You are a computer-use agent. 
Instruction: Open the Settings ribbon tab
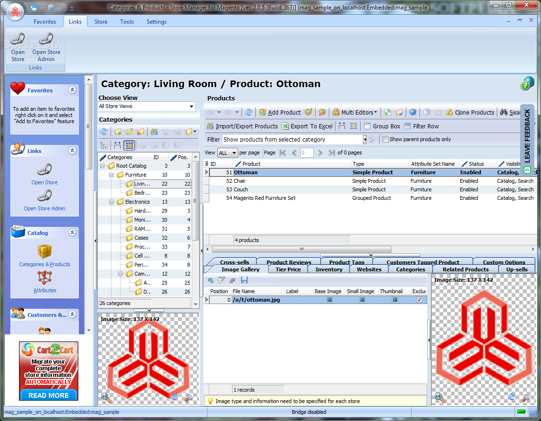[x=157, y=22]
